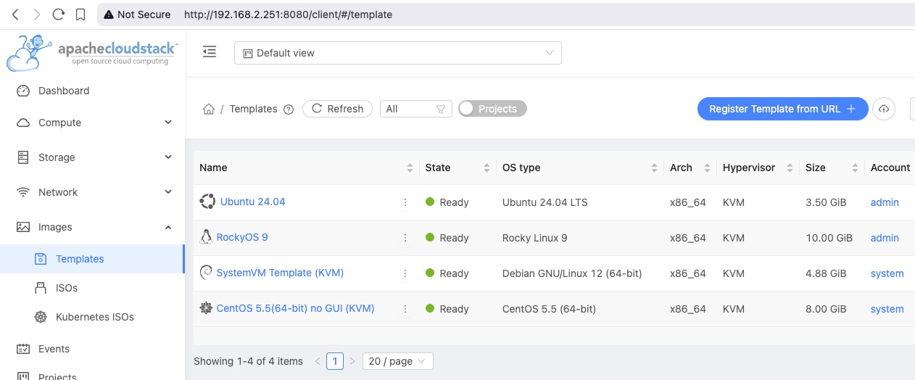
Task: Click the previous page pagination arrow
Action: point(317,361)
